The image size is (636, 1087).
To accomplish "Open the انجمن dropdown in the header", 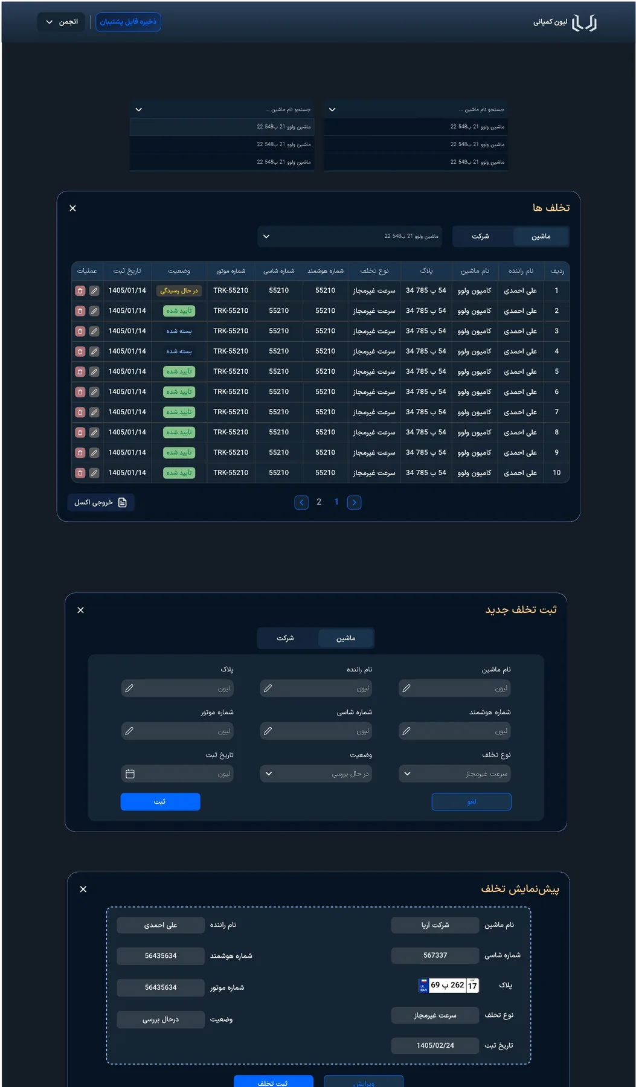I will [62, 22].
